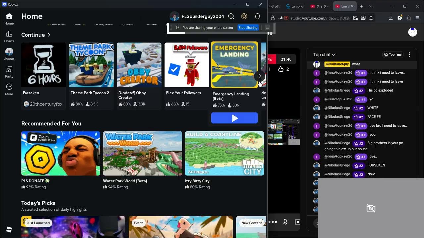Viewport: 424px width, 238px height.
Task: Minimize the screen sharing notification bar
Action: pyautogui.click(x=268, y=28)
